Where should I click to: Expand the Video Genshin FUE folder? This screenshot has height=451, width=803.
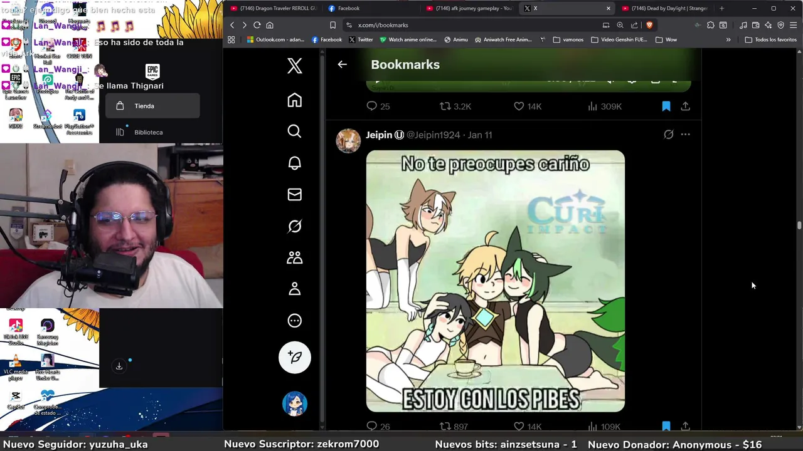coord(619,39)
